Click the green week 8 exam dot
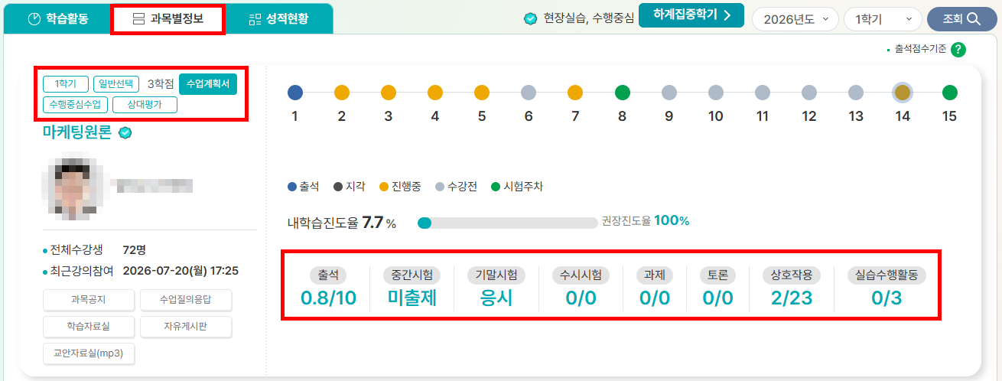Screen dimensions: 1002x381 [623, 93]
